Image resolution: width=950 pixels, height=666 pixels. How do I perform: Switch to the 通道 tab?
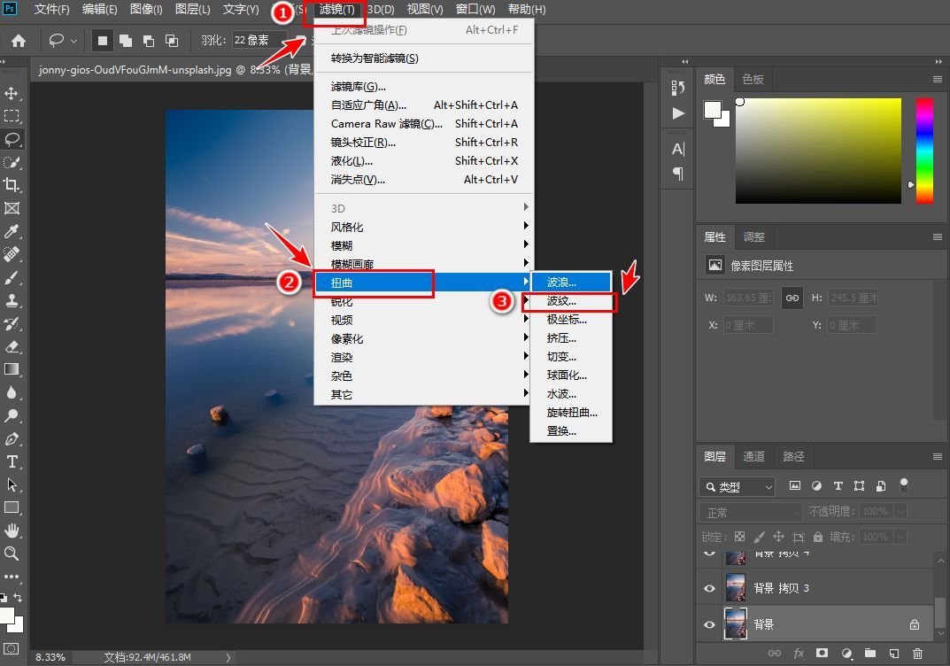(x=753, y=456)
